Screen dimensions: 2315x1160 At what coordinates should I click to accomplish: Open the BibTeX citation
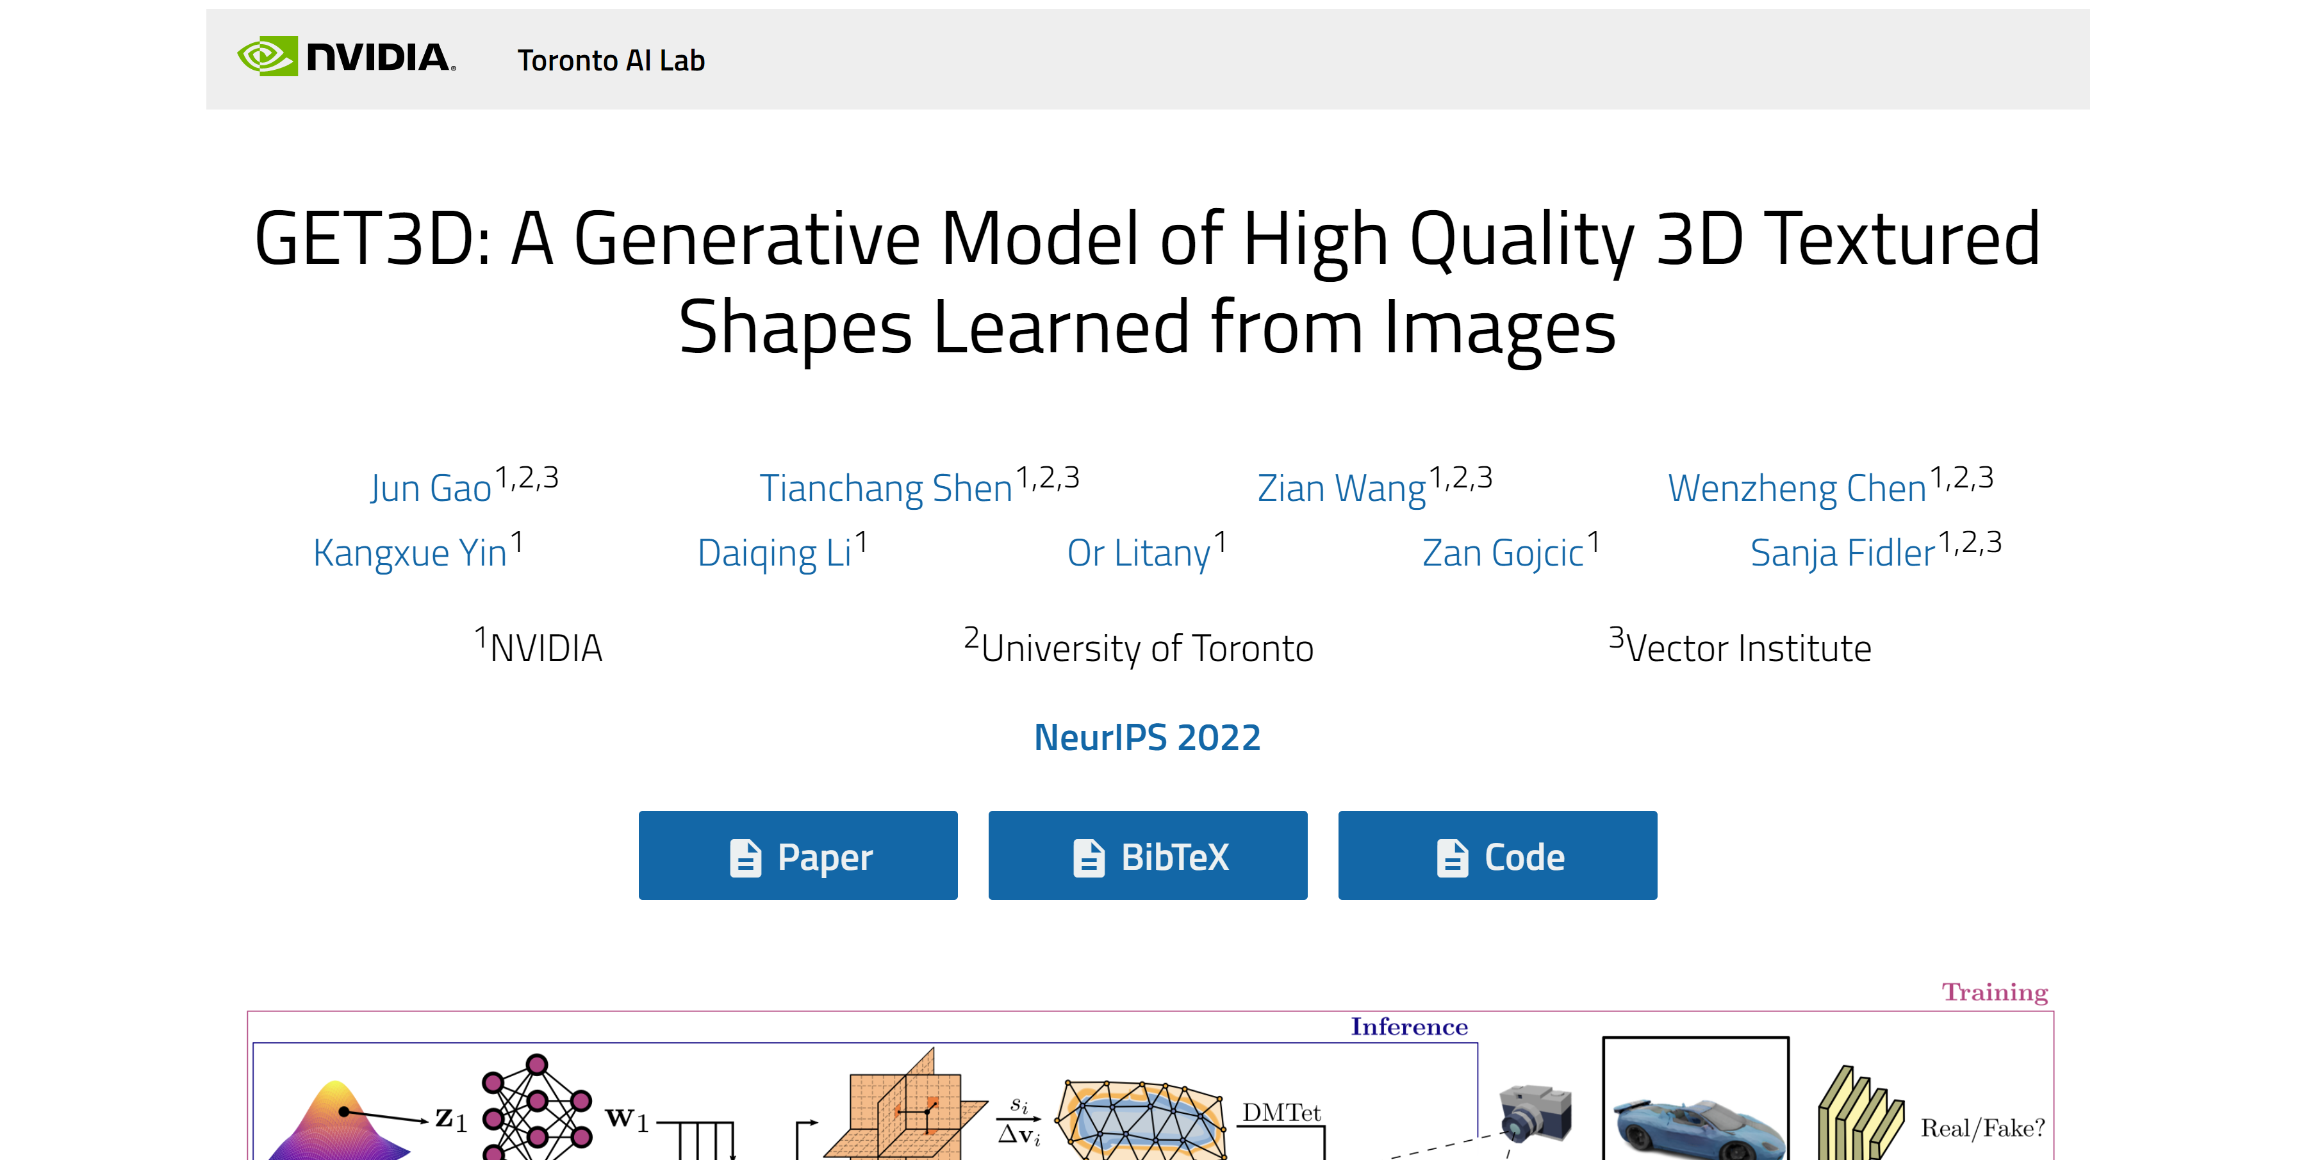click(1148, 855)
